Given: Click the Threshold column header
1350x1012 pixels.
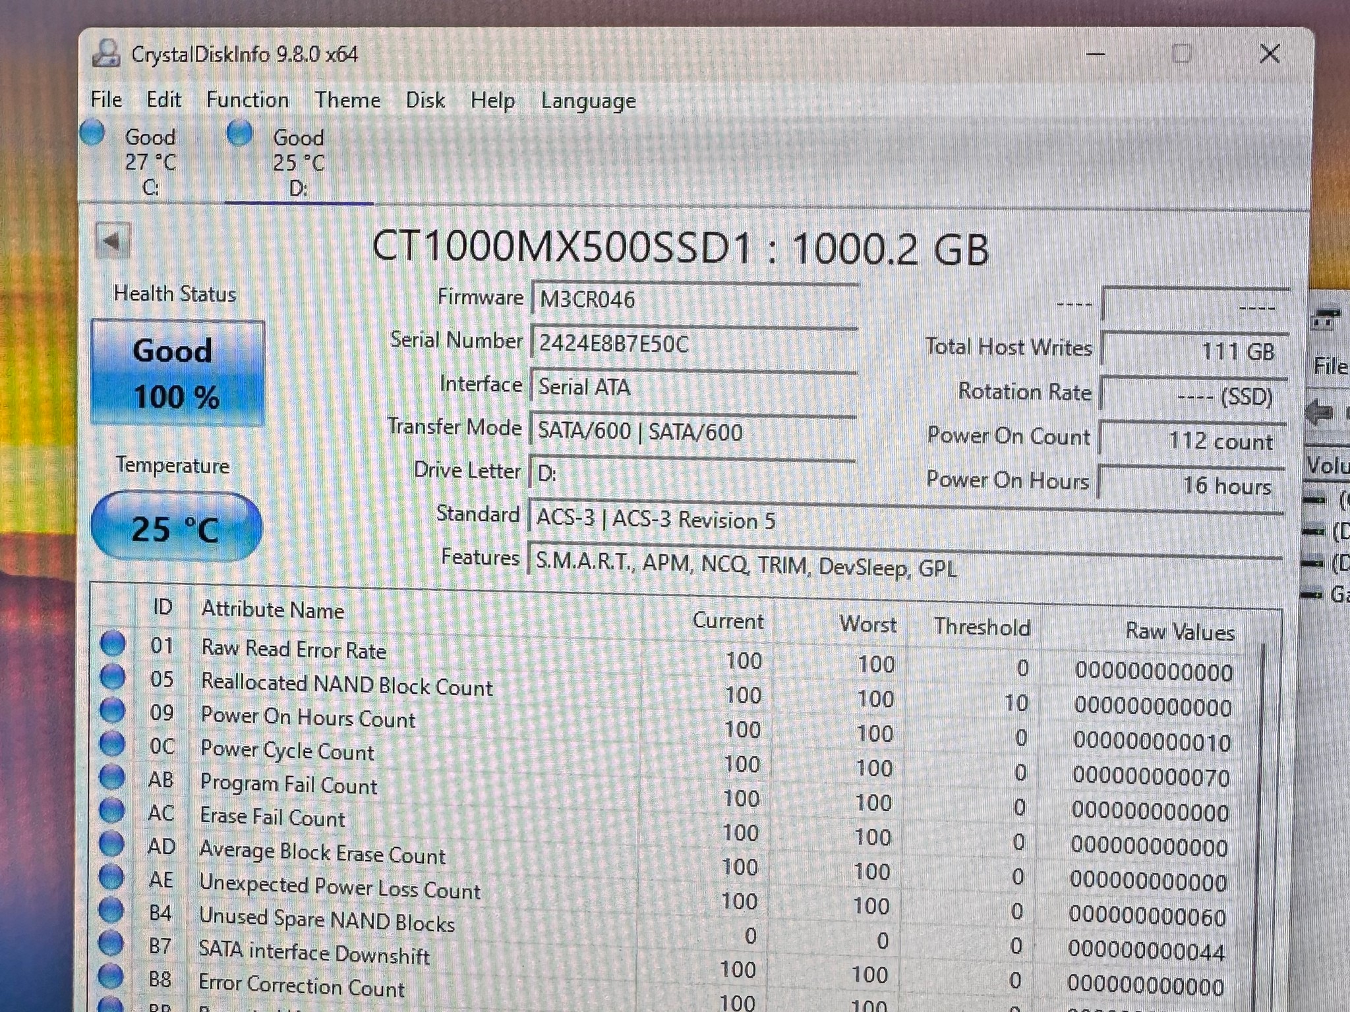Looking at the screenshot, I should click(x=982, y=627).
